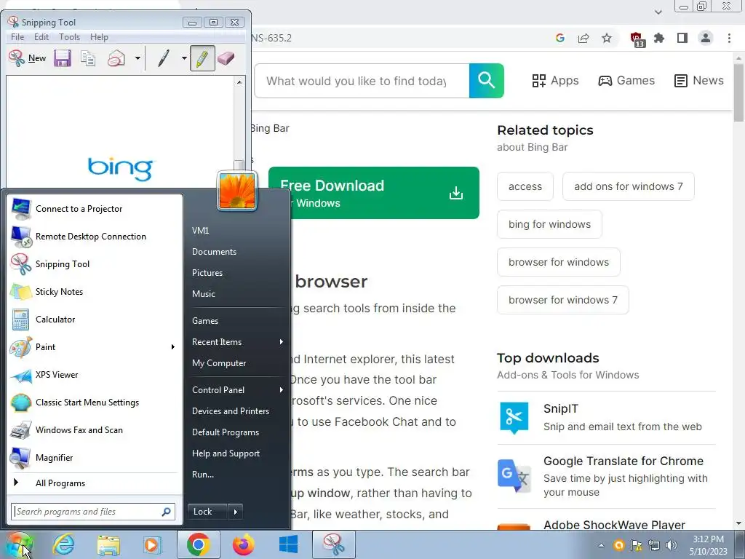This screenshot has height=559, width=745.
Task: Copy the snip to clipboard
Action: pos(88,58)
